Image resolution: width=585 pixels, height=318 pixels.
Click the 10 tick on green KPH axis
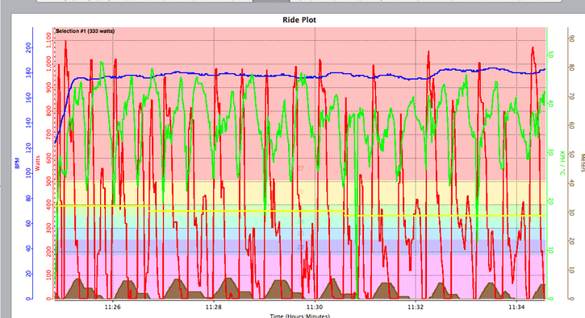point(550,250)
